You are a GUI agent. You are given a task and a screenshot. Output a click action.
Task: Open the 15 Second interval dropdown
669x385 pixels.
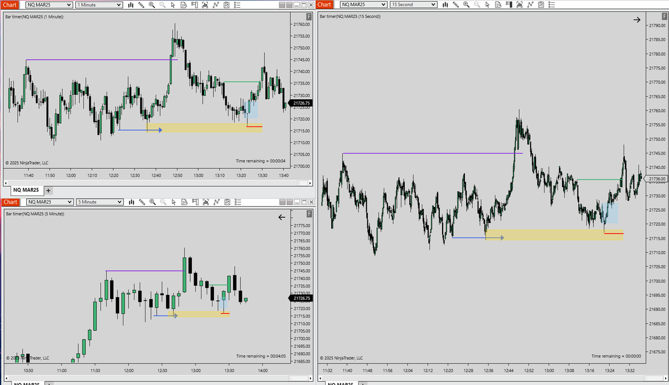(x=413, y=4)
